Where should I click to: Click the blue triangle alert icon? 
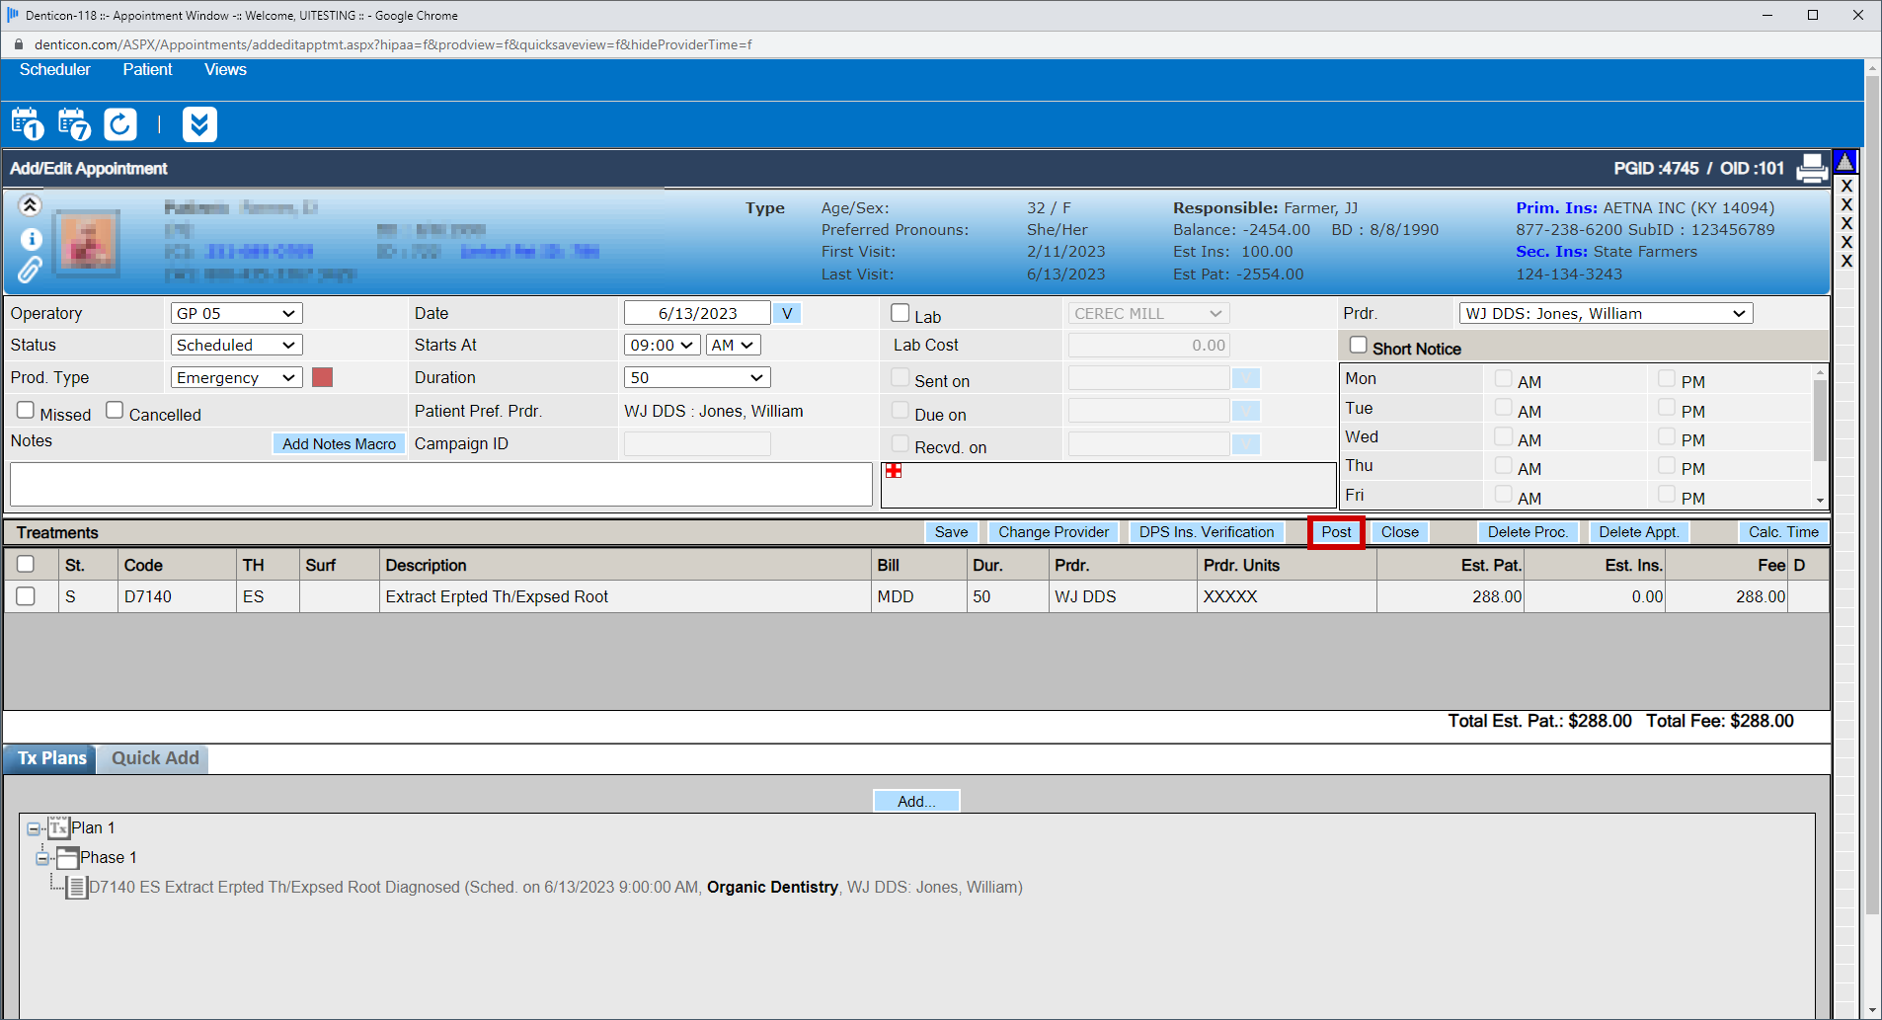(1844, 161)
